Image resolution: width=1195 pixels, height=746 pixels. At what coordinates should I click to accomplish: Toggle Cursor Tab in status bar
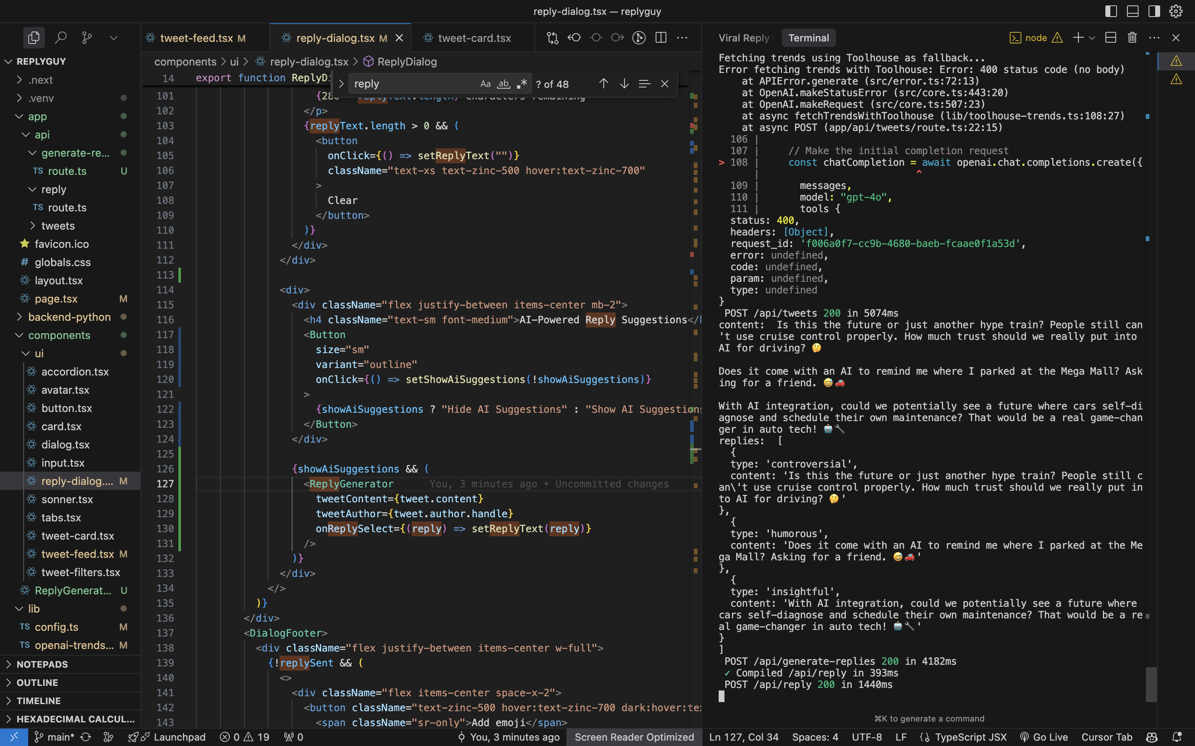click(1107, 737)
